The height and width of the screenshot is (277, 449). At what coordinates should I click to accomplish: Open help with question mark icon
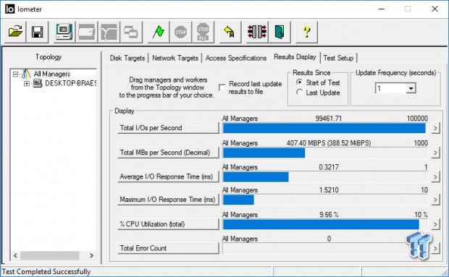click(x=306, y=32)
